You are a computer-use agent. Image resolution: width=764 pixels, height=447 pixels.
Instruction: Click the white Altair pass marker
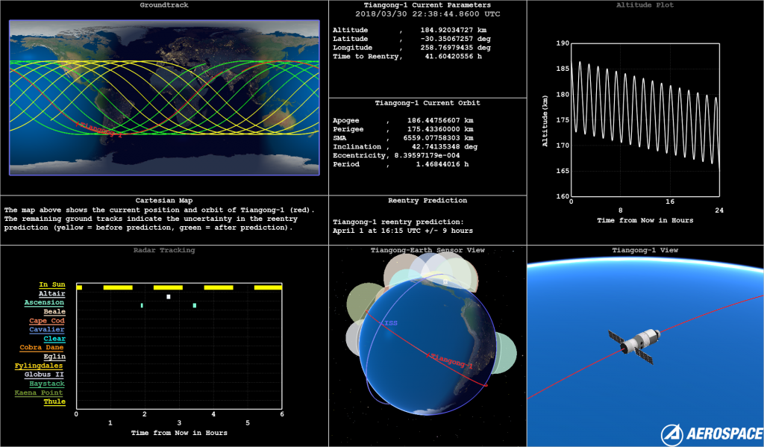click(x=169, y=297)
